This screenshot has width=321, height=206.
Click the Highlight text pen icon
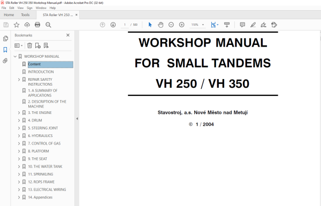253,25
